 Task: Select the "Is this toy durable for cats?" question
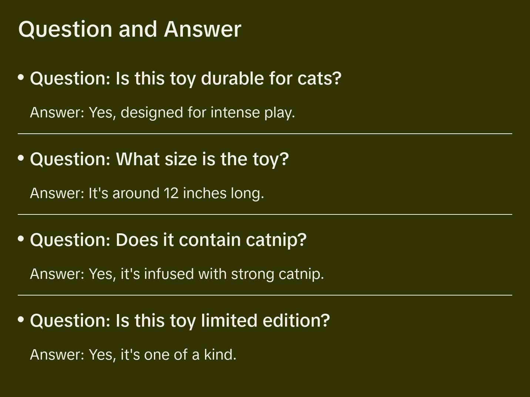coord(185,79)
